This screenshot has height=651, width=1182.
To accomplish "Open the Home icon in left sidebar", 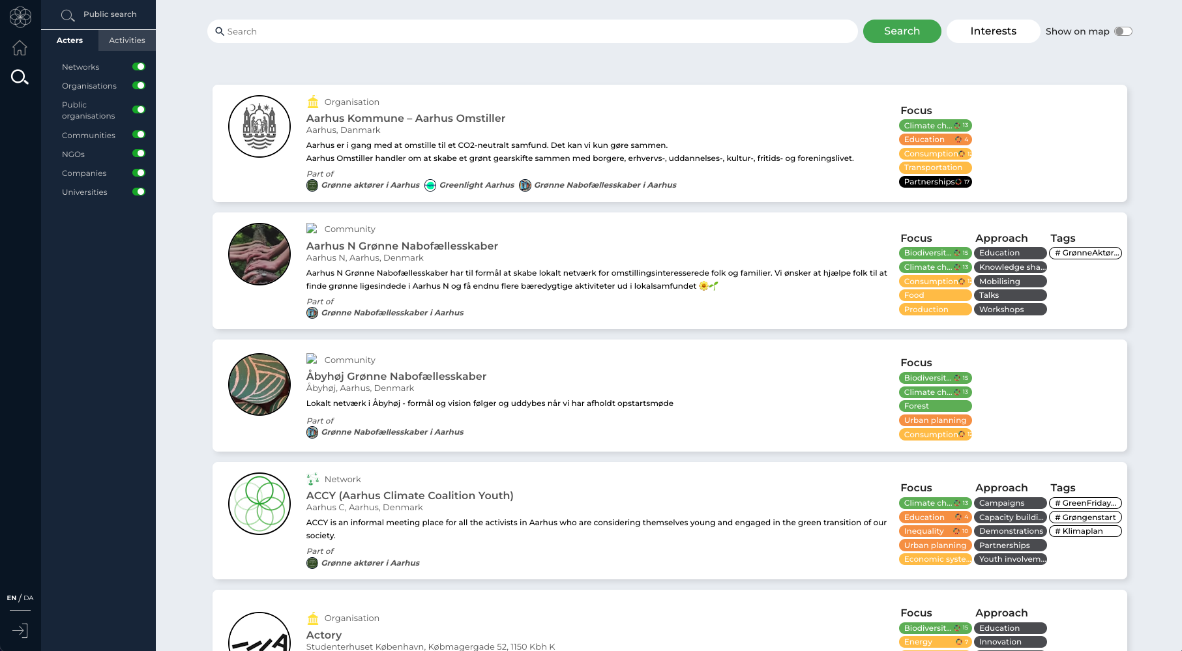I will tap(20, 48).
